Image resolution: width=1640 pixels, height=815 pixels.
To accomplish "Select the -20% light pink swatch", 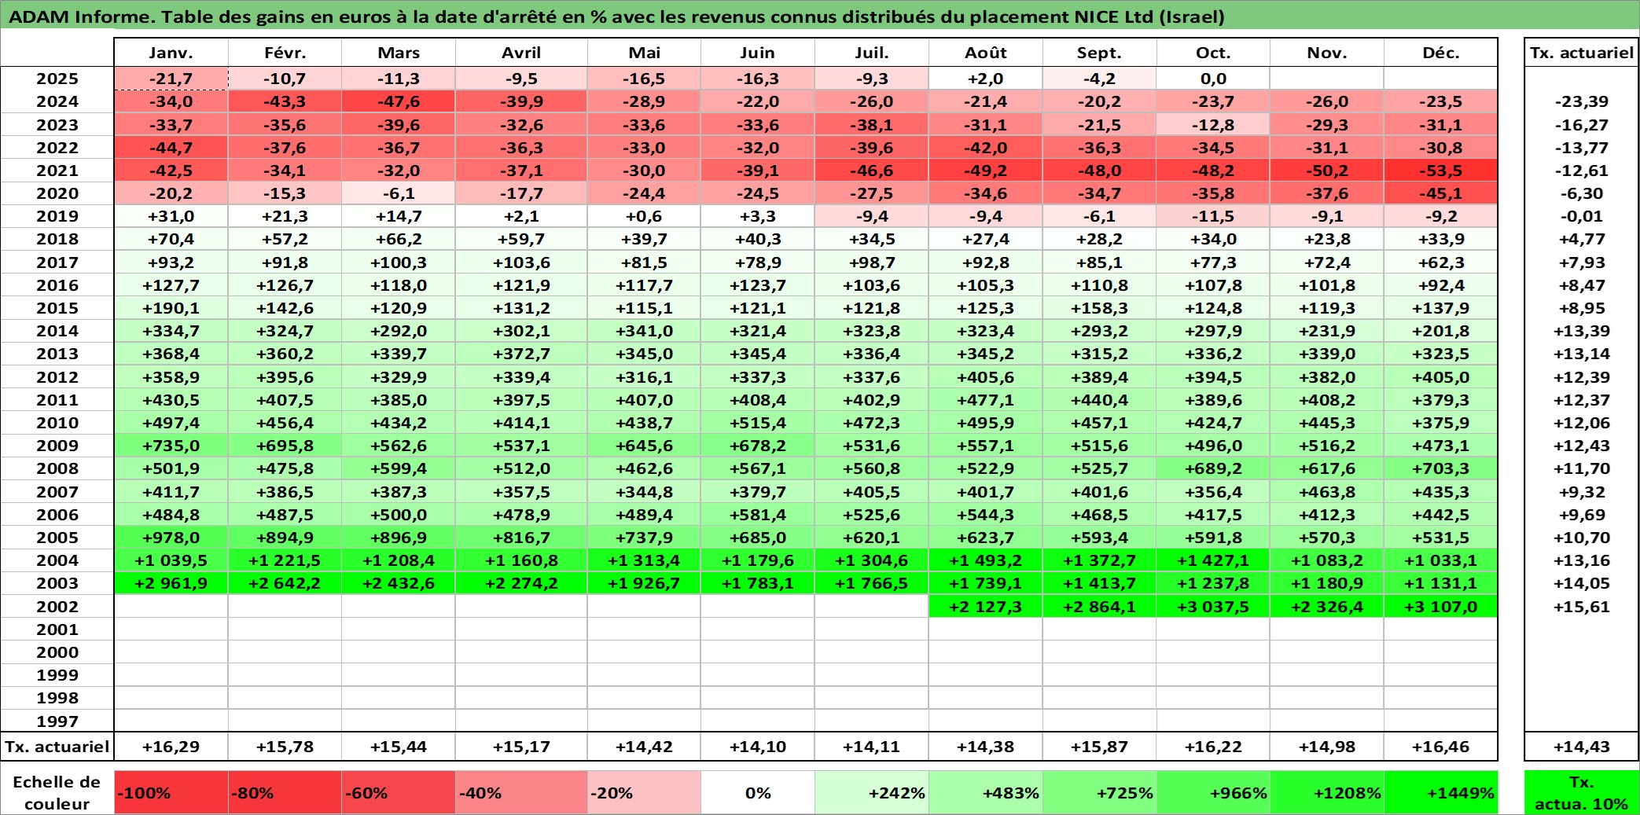I will (644, 792).
